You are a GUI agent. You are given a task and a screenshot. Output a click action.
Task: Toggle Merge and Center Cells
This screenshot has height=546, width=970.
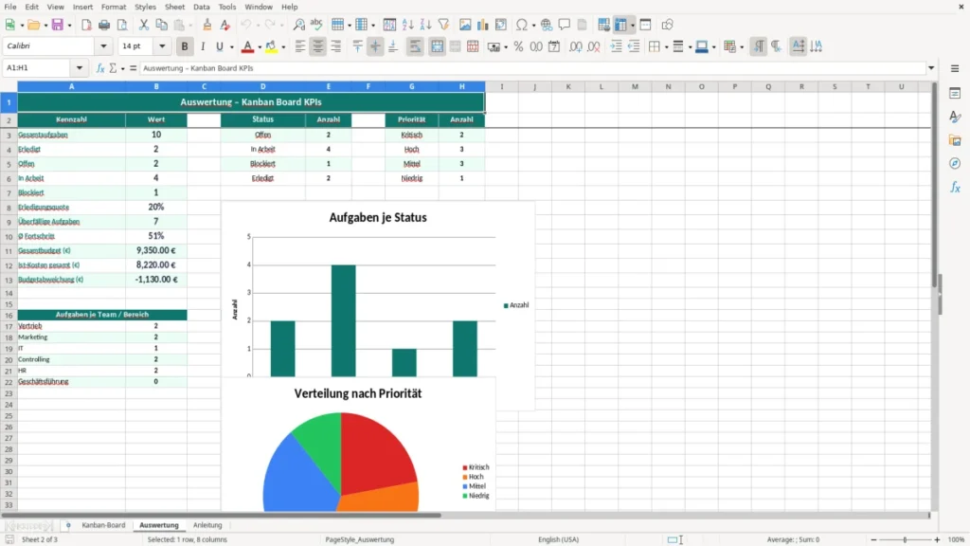[438, 46]
